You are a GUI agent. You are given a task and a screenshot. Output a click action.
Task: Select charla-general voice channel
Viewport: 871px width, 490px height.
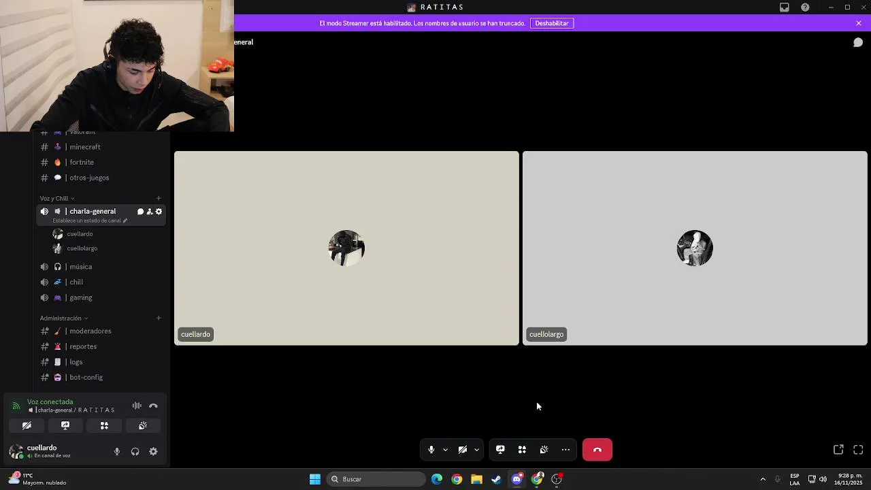click(x=93, y=212)
